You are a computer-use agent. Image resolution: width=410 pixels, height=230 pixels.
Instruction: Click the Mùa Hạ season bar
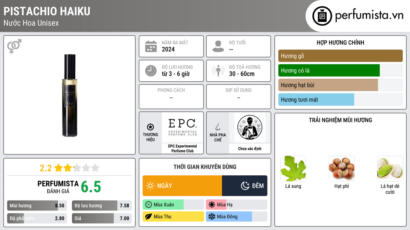(236, 205)
